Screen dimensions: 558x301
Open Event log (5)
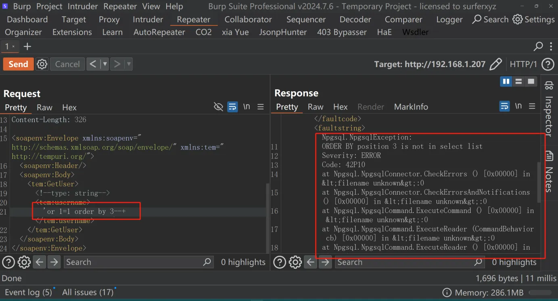click(29, 292)
